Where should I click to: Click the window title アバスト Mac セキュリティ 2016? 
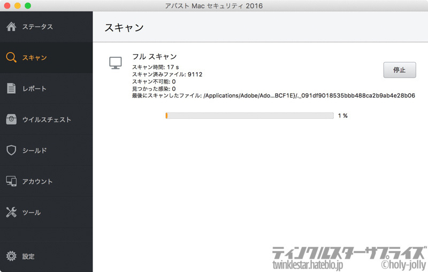point(213,6)
